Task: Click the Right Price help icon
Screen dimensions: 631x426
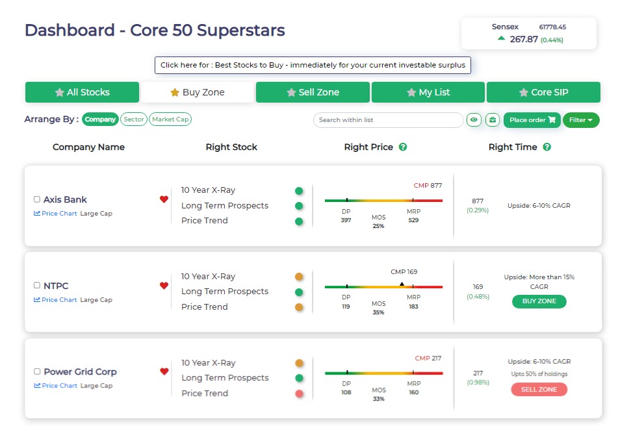Action: point(403,147)
